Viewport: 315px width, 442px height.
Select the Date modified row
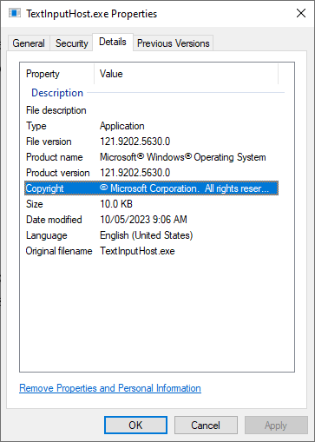pyautogui.click(x=151, y=220)
